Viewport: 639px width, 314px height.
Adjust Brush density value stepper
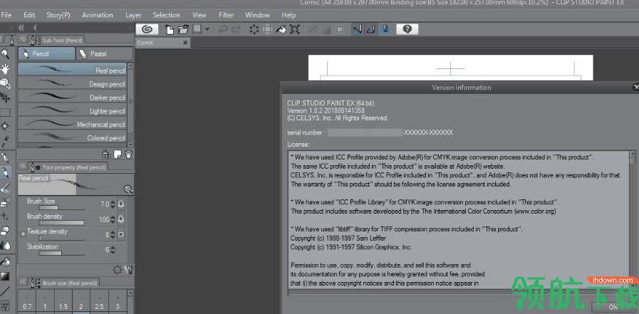pos(113,219)
